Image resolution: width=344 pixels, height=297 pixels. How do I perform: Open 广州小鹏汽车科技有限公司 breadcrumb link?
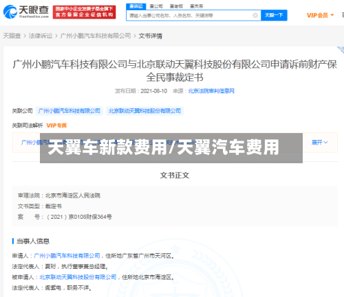point(96,36)
